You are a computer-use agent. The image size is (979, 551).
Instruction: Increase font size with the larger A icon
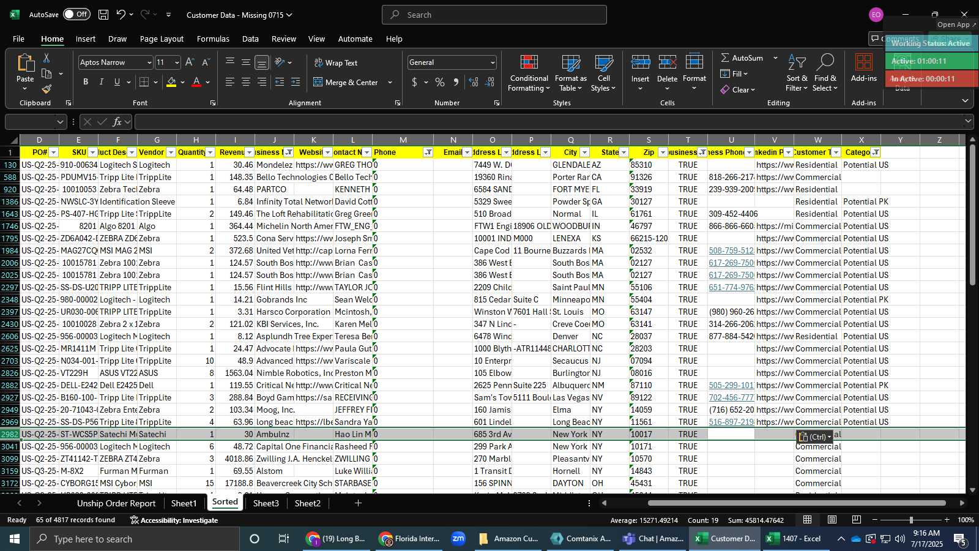(x=190, y=62)
